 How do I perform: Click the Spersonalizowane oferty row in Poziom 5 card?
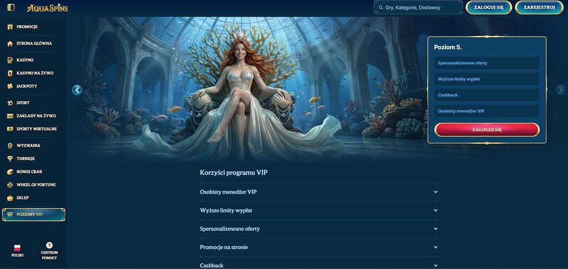(487, 63)
